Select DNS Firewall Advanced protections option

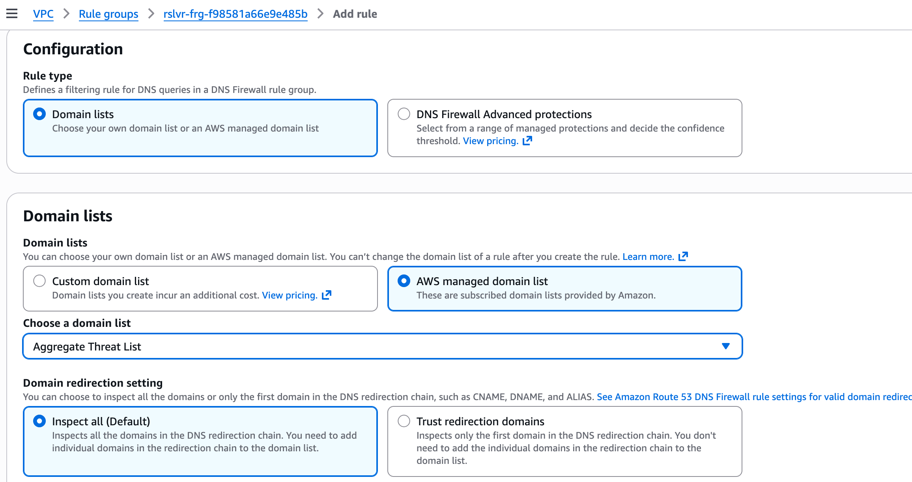(404, 114)
